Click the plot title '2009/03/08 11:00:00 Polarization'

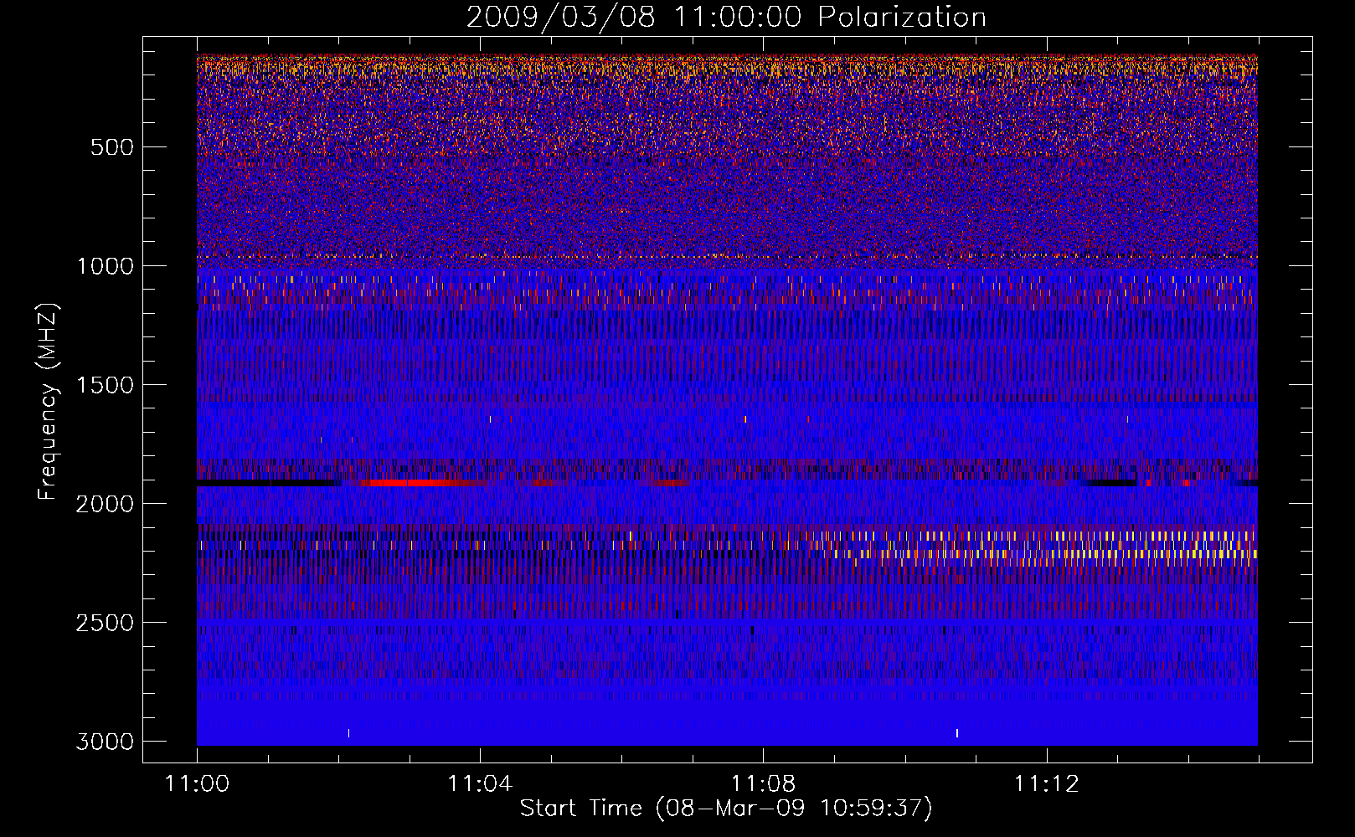[x=726, y=17]
